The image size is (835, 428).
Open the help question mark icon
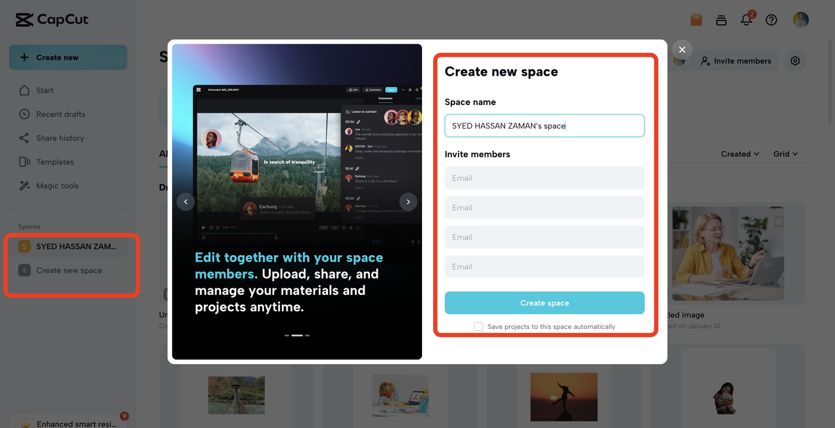click(x=772, y=20)
